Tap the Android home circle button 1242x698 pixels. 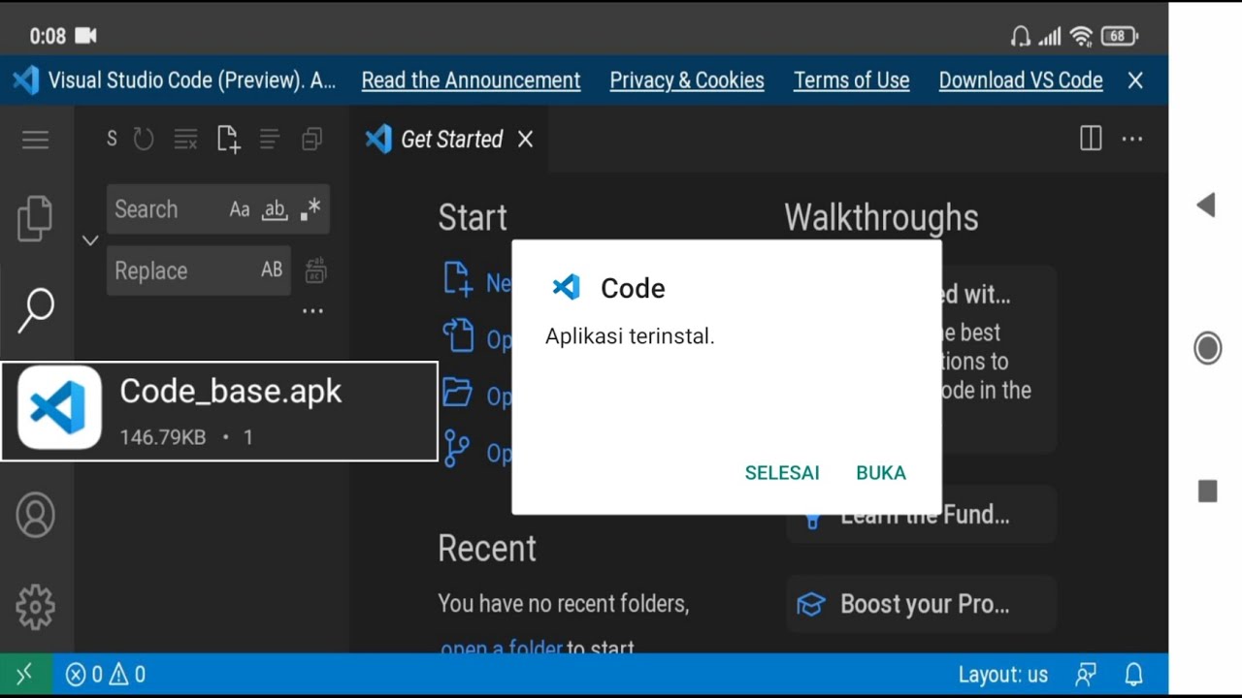click(1207, 348)
